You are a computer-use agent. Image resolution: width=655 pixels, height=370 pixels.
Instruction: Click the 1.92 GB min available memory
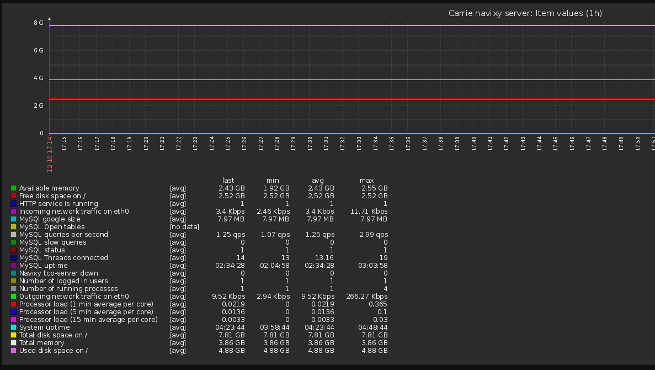click(276, 188)
